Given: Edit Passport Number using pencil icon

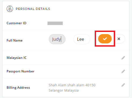Looking at the screenshot, I should pyautogui.click(x=123, y=71).
